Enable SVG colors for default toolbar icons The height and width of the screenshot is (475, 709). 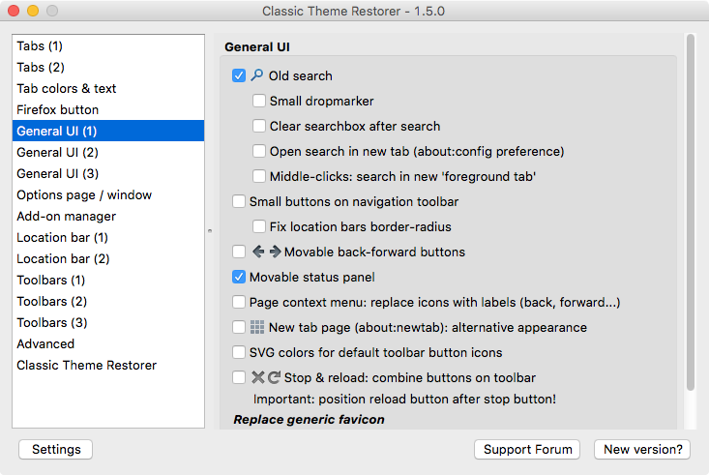(239, 352)
